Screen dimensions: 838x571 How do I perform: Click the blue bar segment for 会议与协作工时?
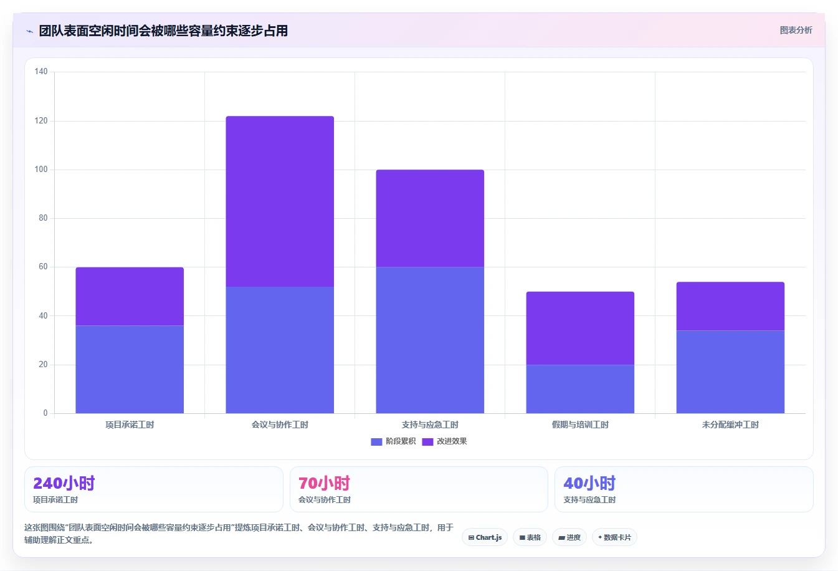(x=280, y=350)
